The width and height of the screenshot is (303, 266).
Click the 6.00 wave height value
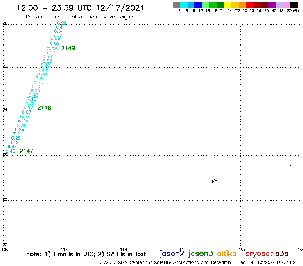click(35, 91)
